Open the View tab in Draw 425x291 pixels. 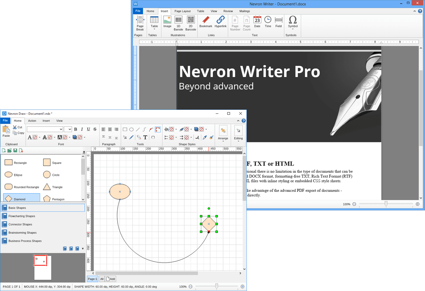[x=59, y=121]
